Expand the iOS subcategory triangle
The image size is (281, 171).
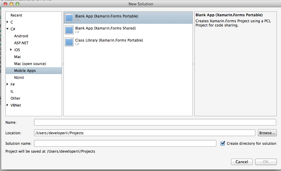[11, 49]
